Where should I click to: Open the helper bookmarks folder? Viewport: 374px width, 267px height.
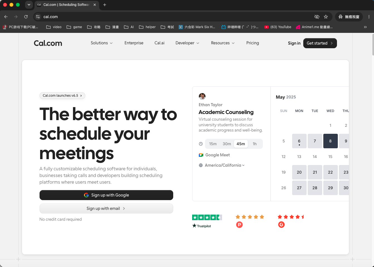click(147, 27)
